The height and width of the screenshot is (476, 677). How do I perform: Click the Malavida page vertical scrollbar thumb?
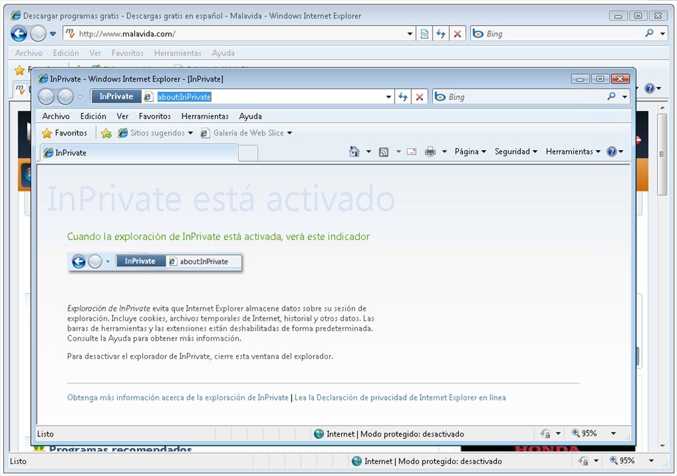coord(662,154)
